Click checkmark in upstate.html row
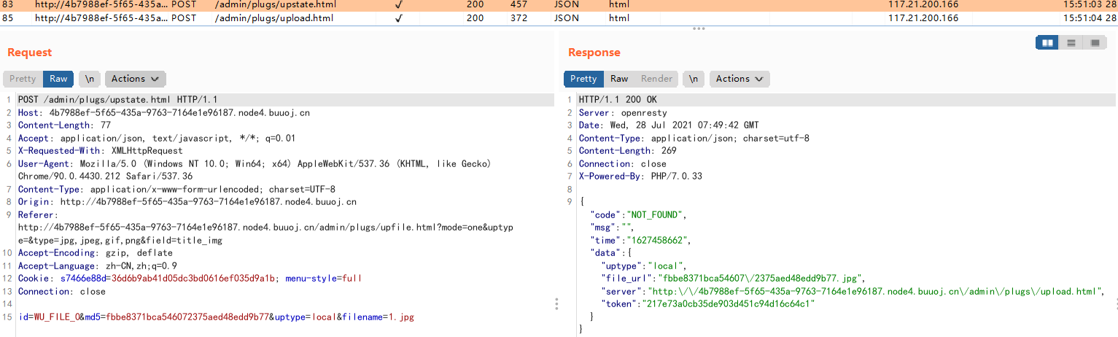Image resolution: width=1118 pixels, height=337 pixels. [399, 5]
